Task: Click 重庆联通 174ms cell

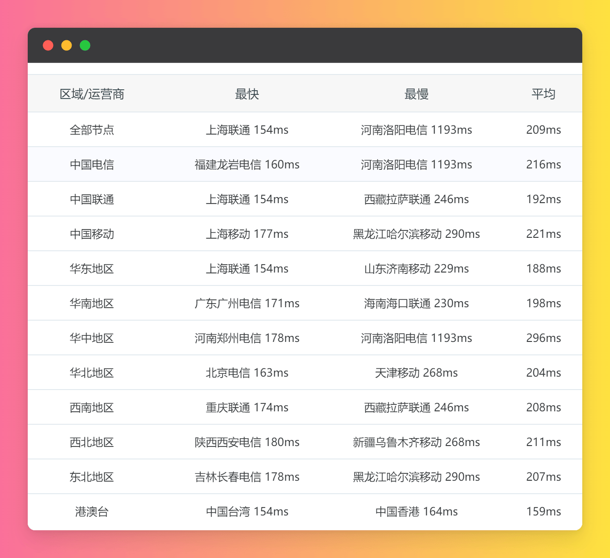Action: click(x=247, y=408)
